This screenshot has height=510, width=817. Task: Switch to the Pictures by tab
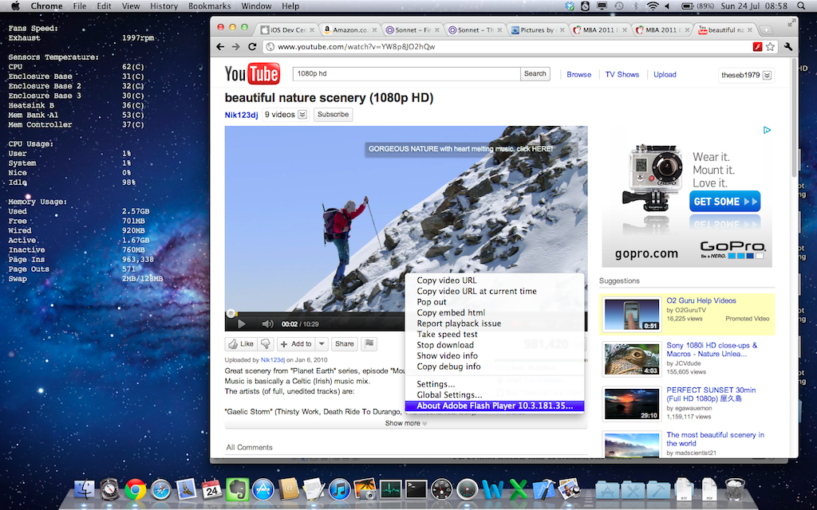[x=537, y=30]
